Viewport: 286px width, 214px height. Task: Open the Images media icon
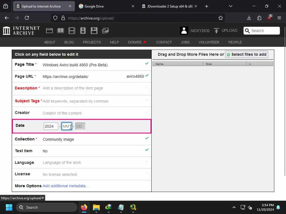pyautogui.click(x=105, y=31)
